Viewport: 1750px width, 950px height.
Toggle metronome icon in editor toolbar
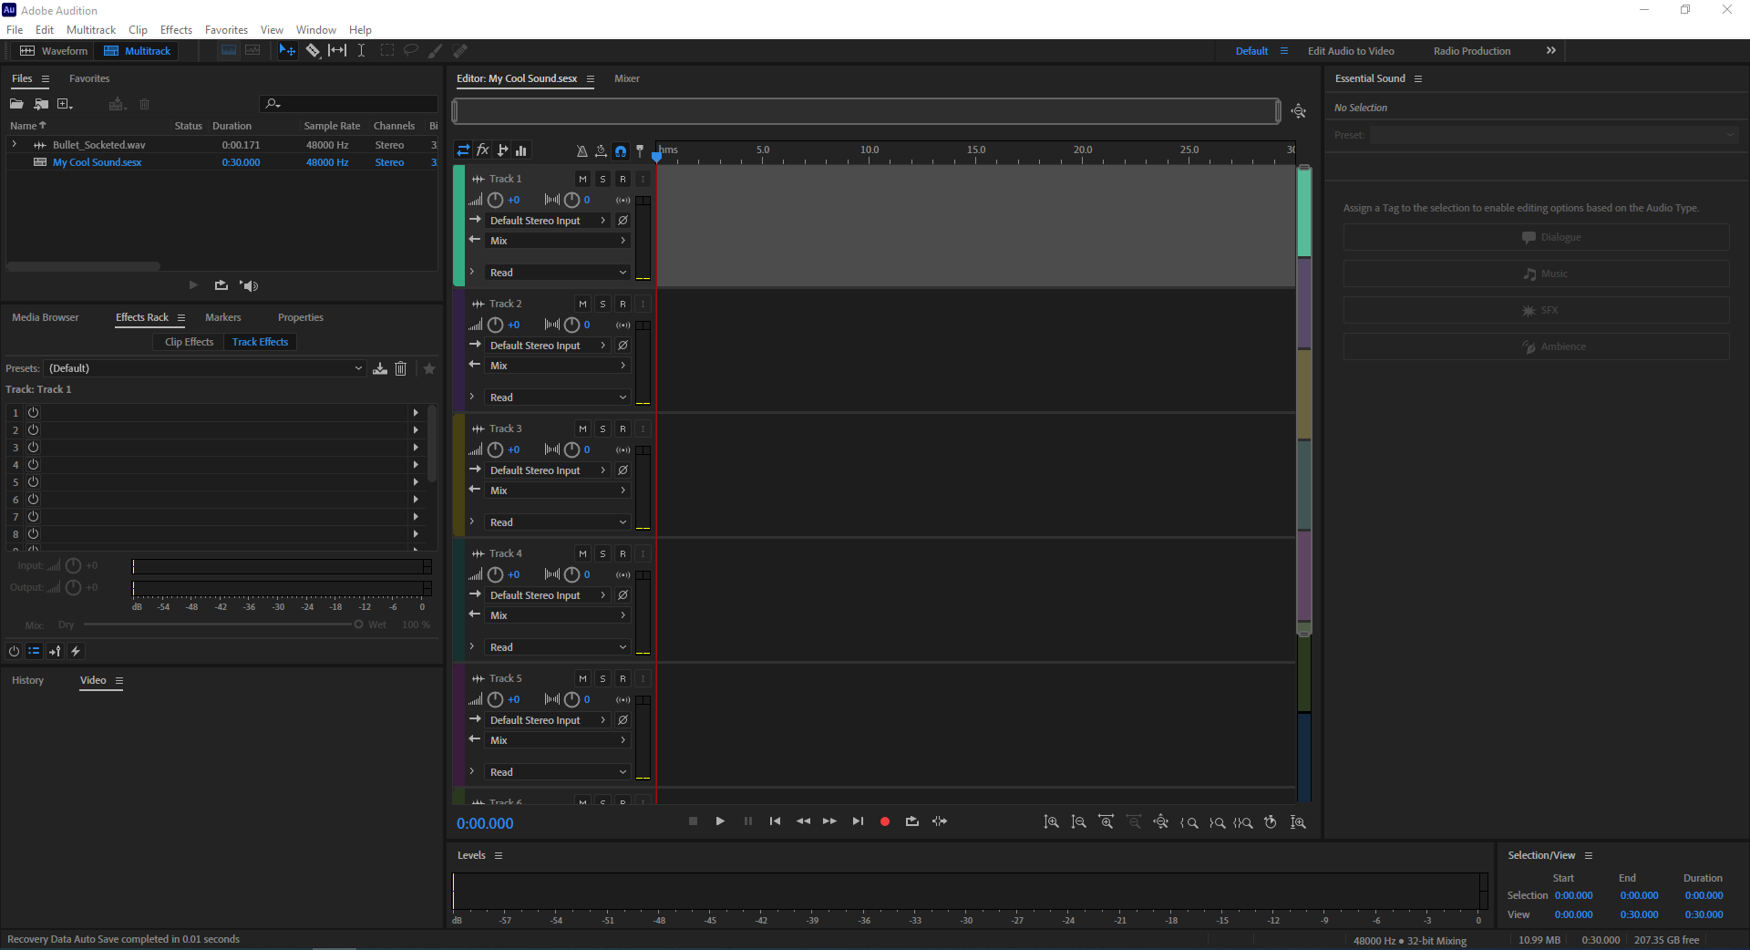point(582,151)
